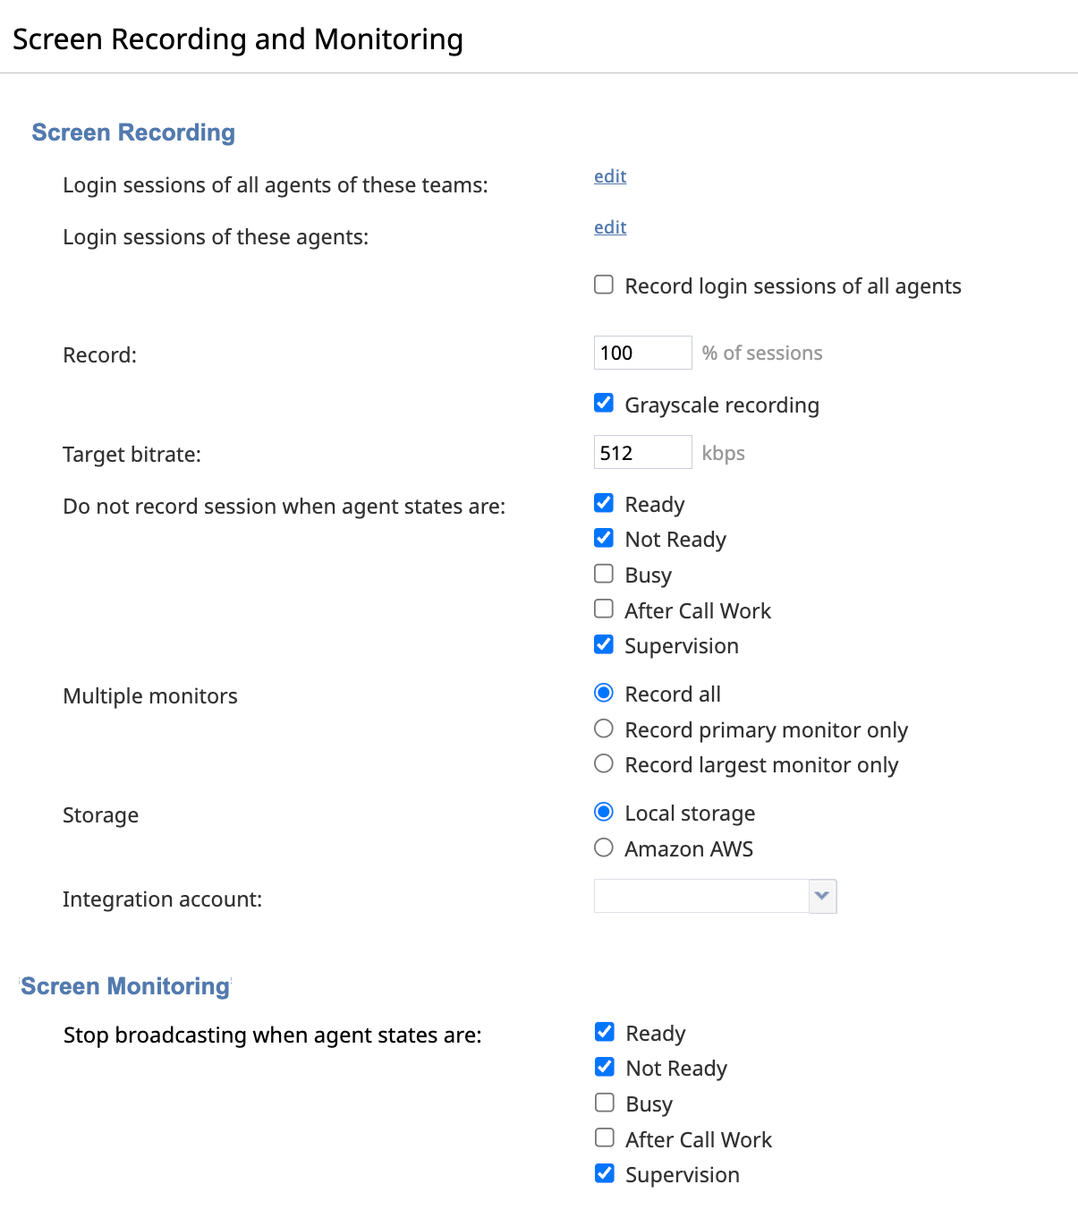
Task: Select Amazon AWS storage option
Action: click(x=604, y=848)
